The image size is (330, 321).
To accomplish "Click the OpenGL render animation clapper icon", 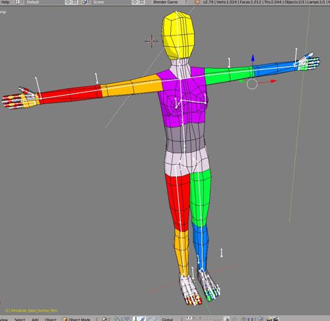I will click(x=276, y=319).
